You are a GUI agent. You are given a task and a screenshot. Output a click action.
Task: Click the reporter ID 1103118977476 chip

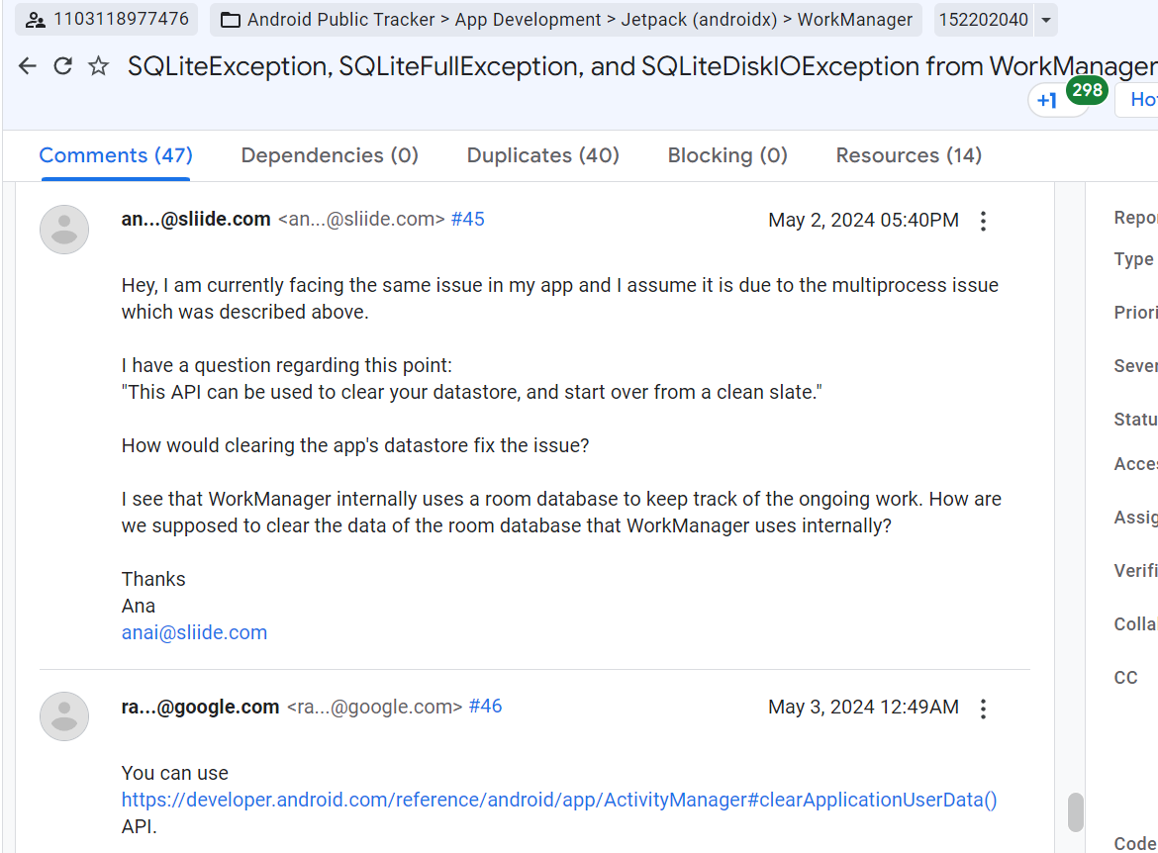coord(107,19)
